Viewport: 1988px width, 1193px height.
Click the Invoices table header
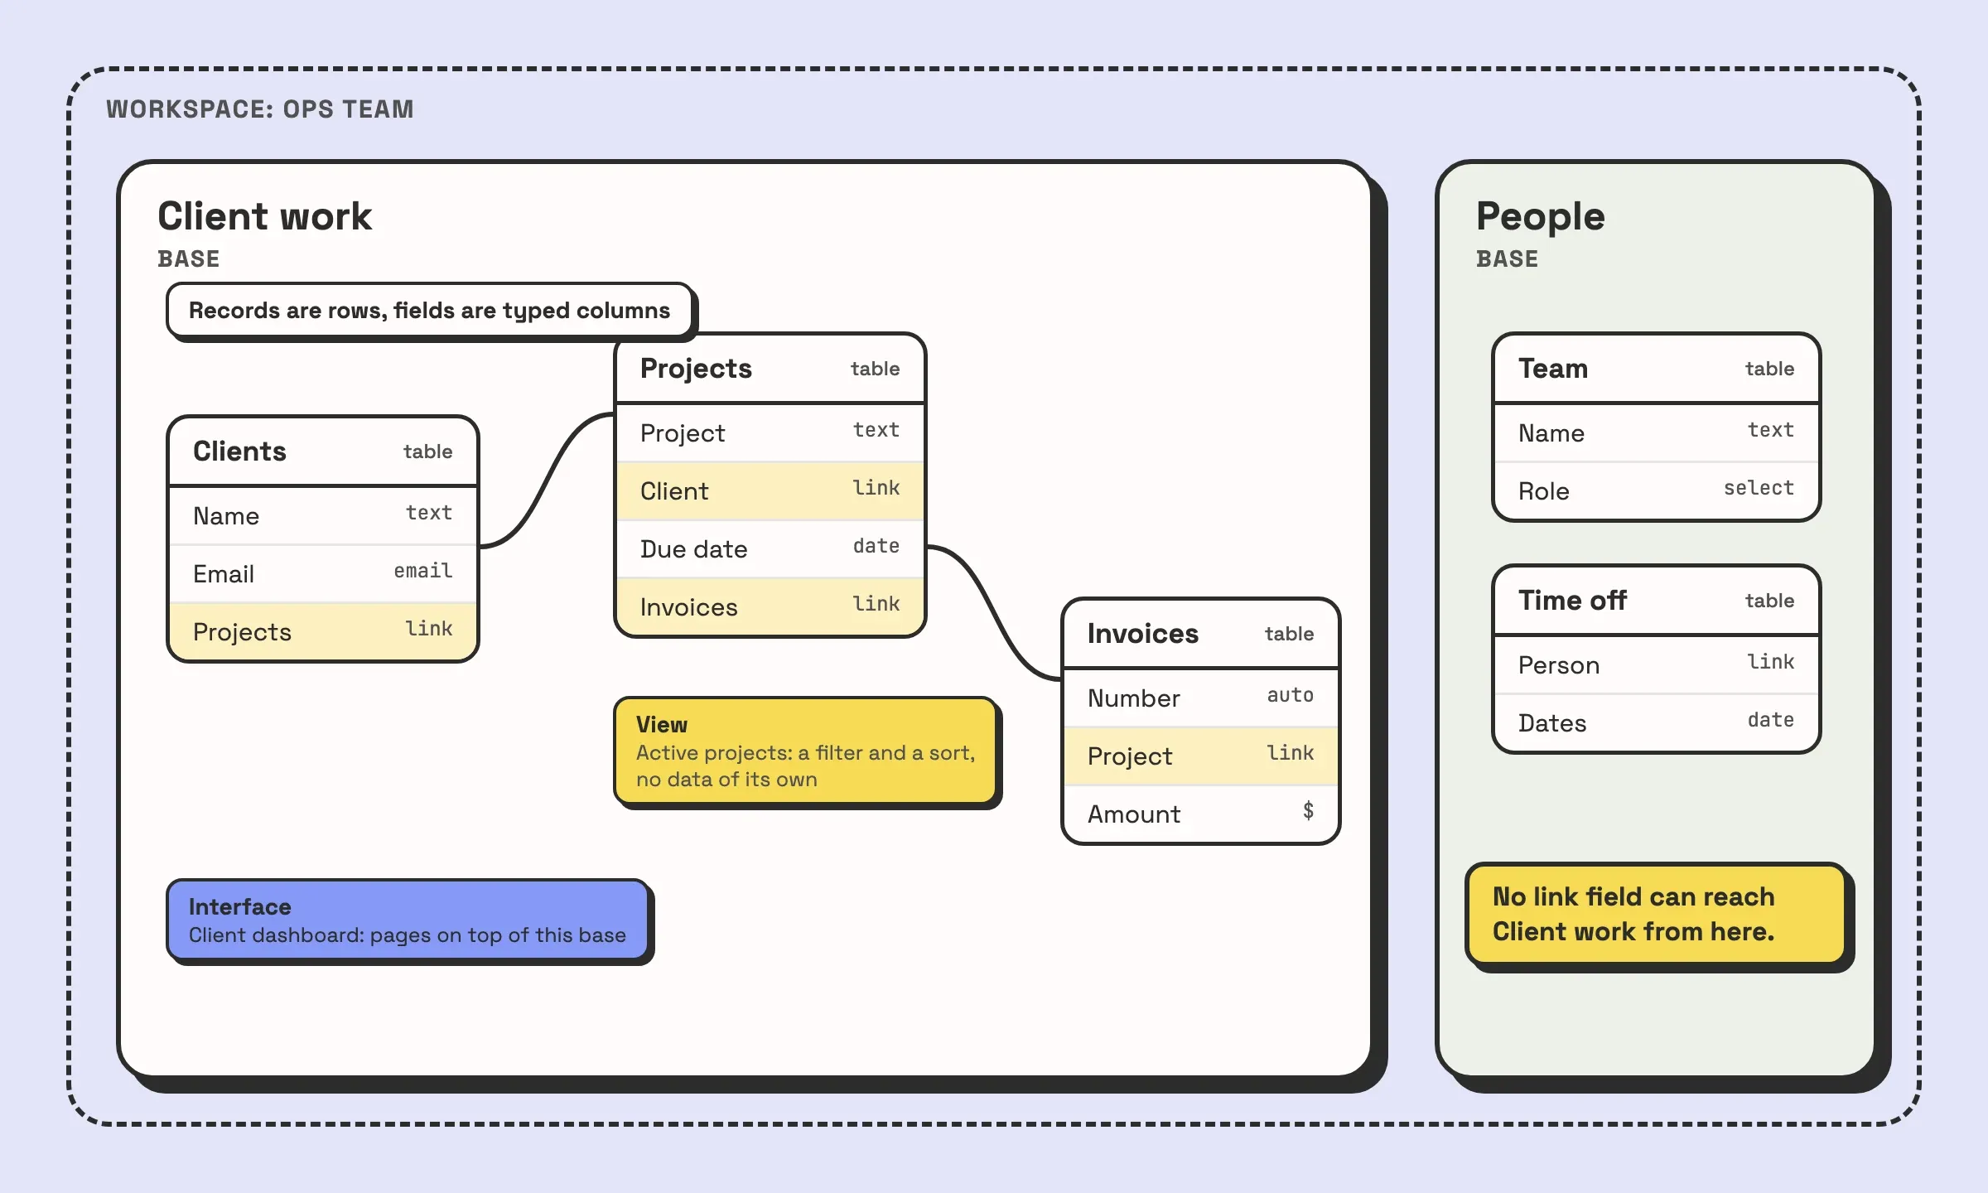1201,634
